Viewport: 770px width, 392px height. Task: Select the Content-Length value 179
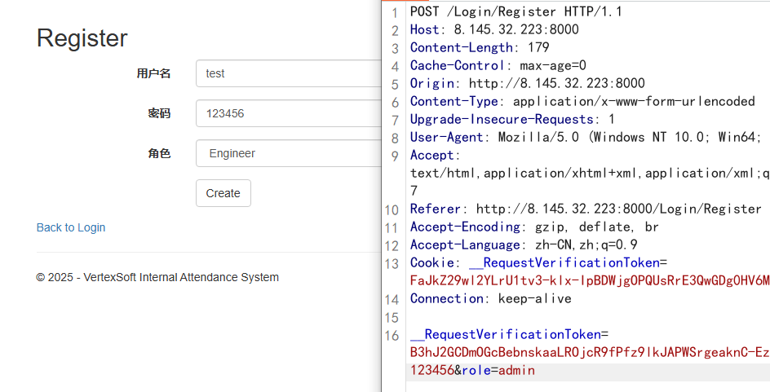coord(538,47)
